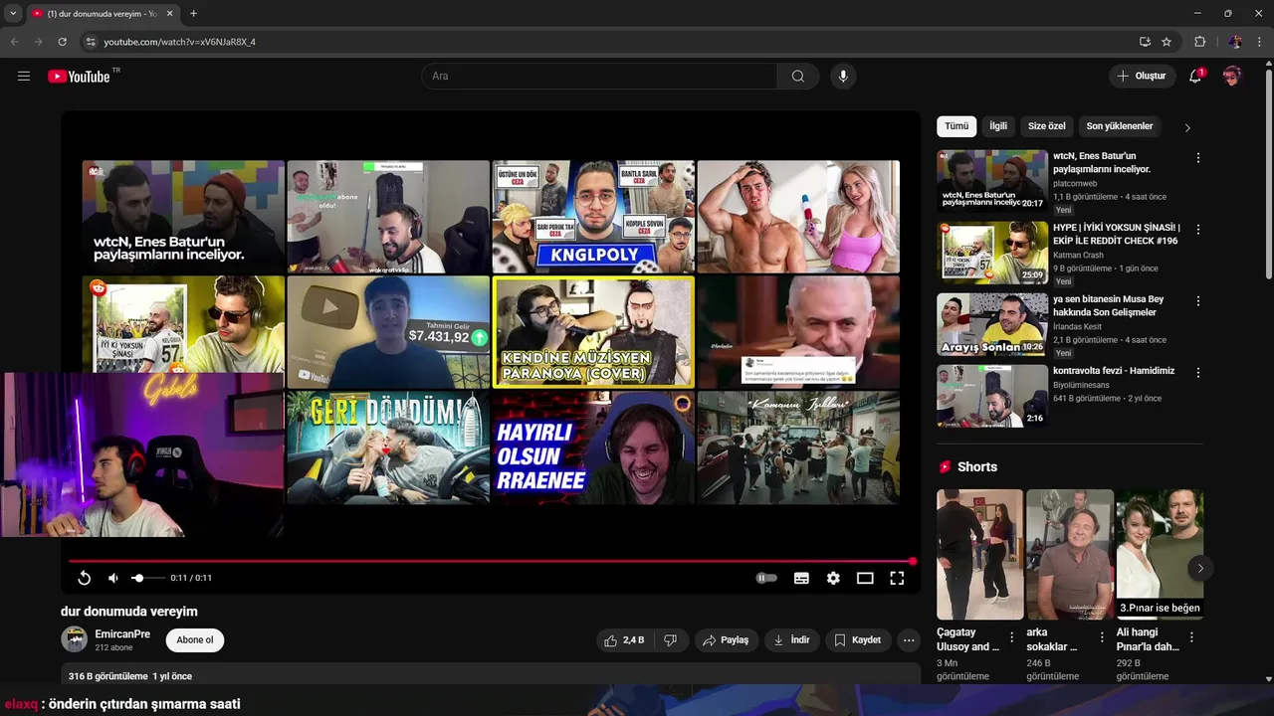Reload the page in Chrome

(x=62, y=42)
